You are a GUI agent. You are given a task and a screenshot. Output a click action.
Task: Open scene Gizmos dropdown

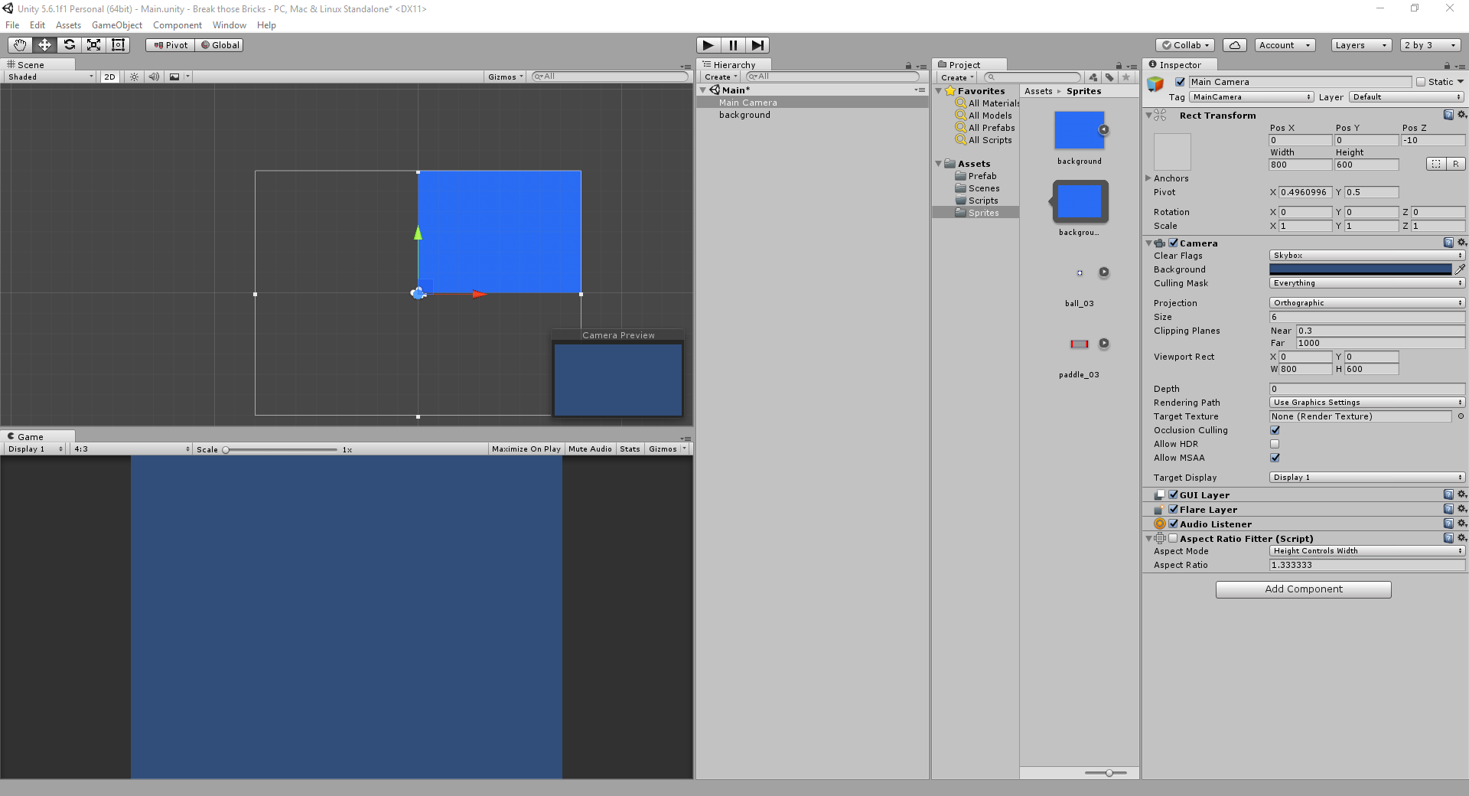[506, 77]
